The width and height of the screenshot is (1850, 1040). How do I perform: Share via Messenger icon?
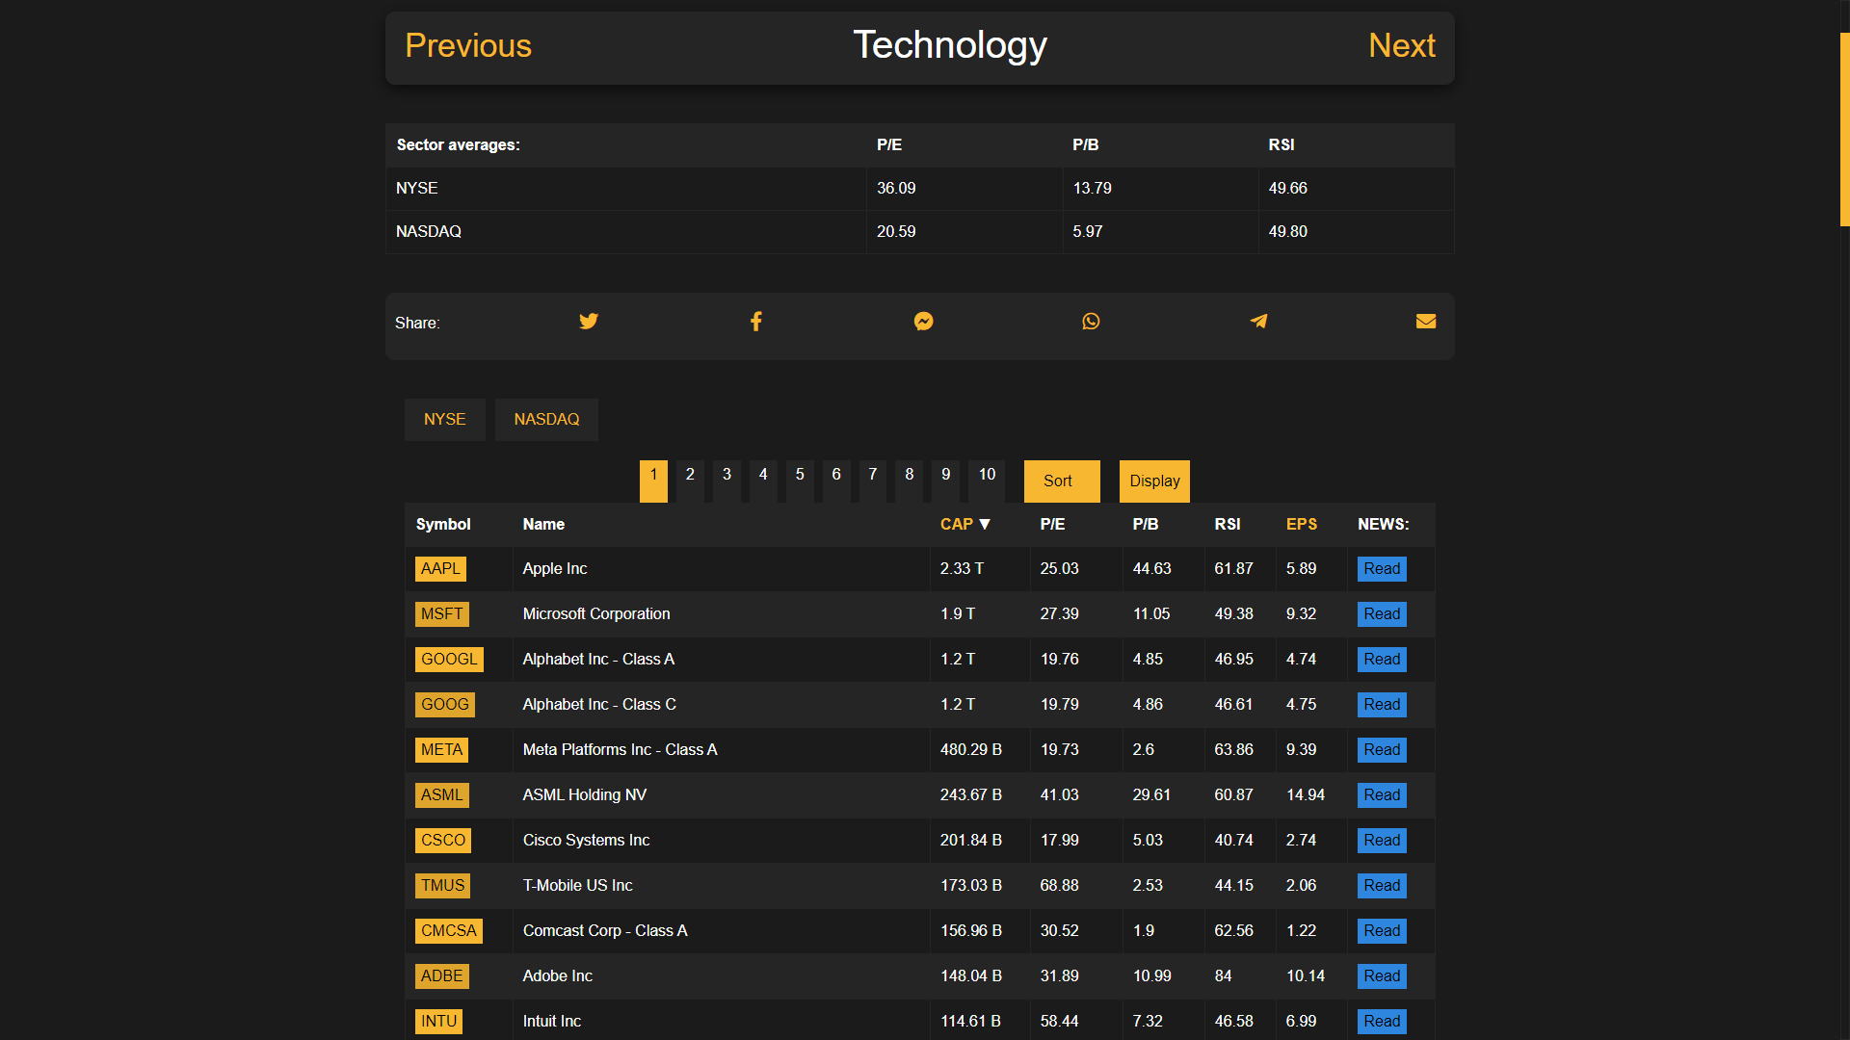(x=923, y=322)
